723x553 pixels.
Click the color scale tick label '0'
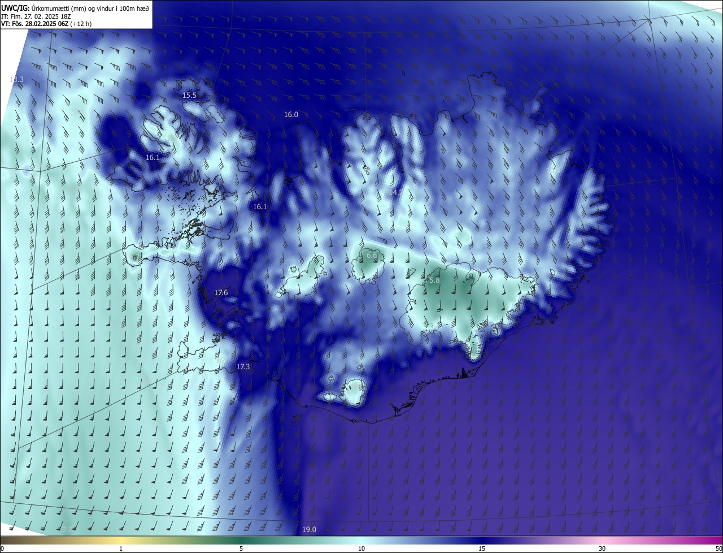coord(2,548)
